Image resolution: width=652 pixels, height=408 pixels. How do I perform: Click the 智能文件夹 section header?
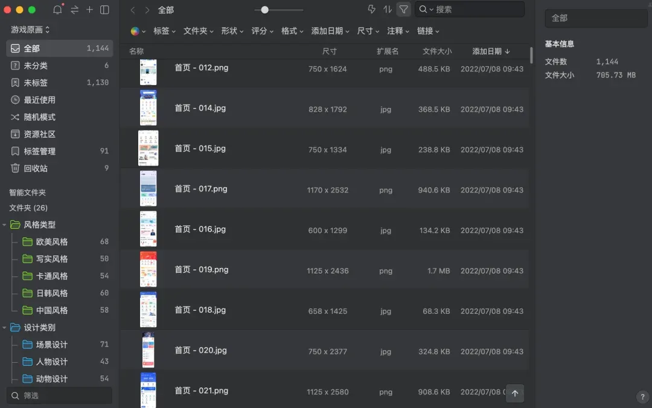27,193
